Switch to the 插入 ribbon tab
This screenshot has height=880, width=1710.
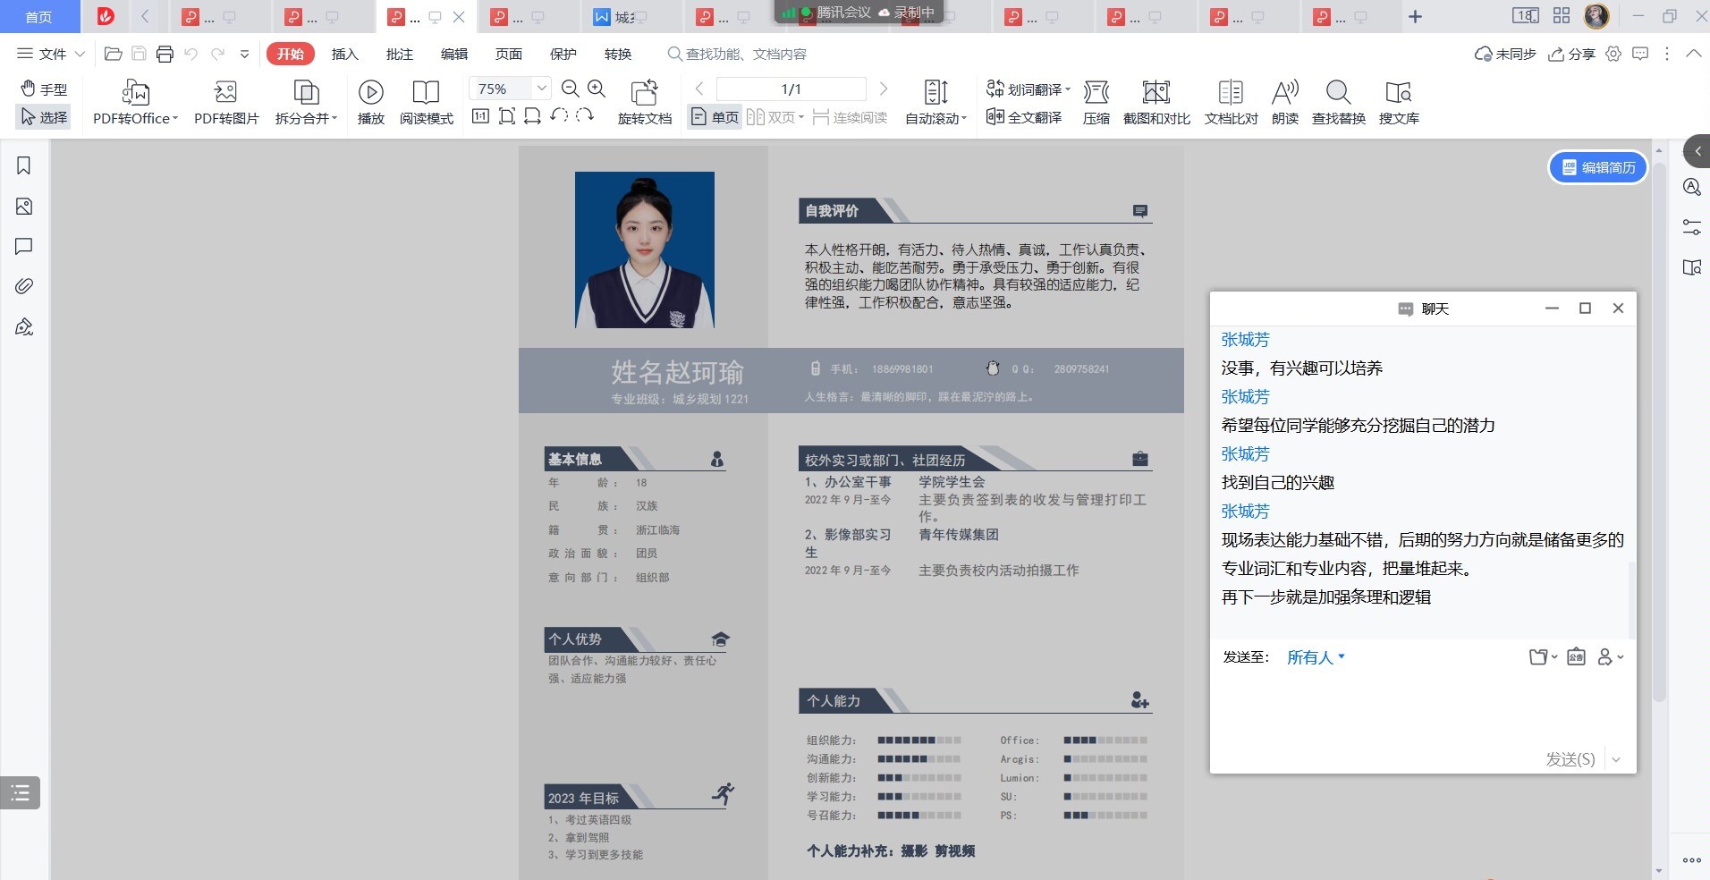(344, 54)
